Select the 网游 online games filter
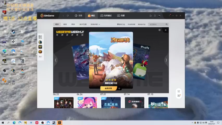 tap(73, 24)
